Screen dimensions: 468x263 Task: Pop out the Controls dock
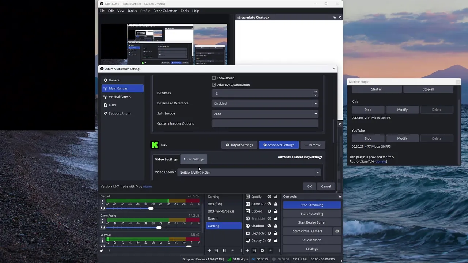(340, 197)
